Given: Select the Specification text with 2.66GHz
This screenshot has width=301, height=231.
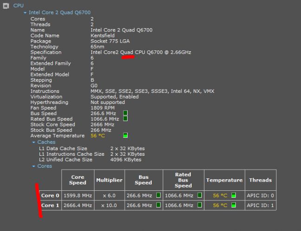Looking at the screenshot, I should pos(141,52).
